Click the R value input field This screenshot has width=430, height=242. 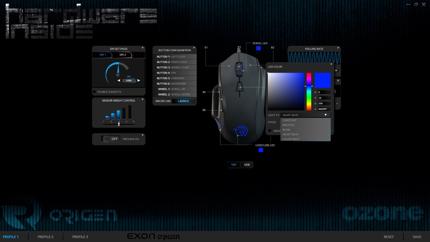(324, 92)
